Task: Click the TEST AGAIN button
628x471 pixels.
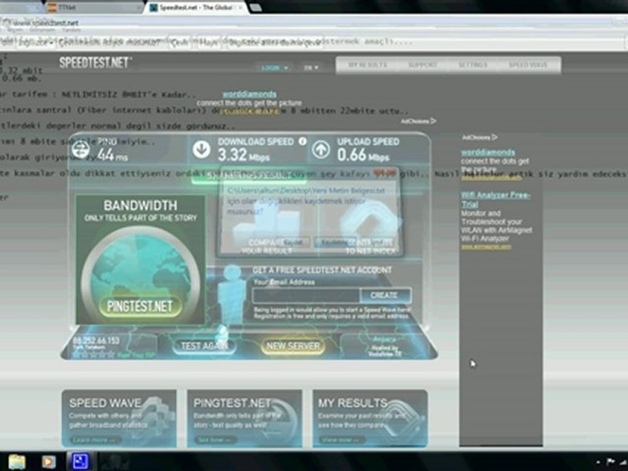Action: 204,346
